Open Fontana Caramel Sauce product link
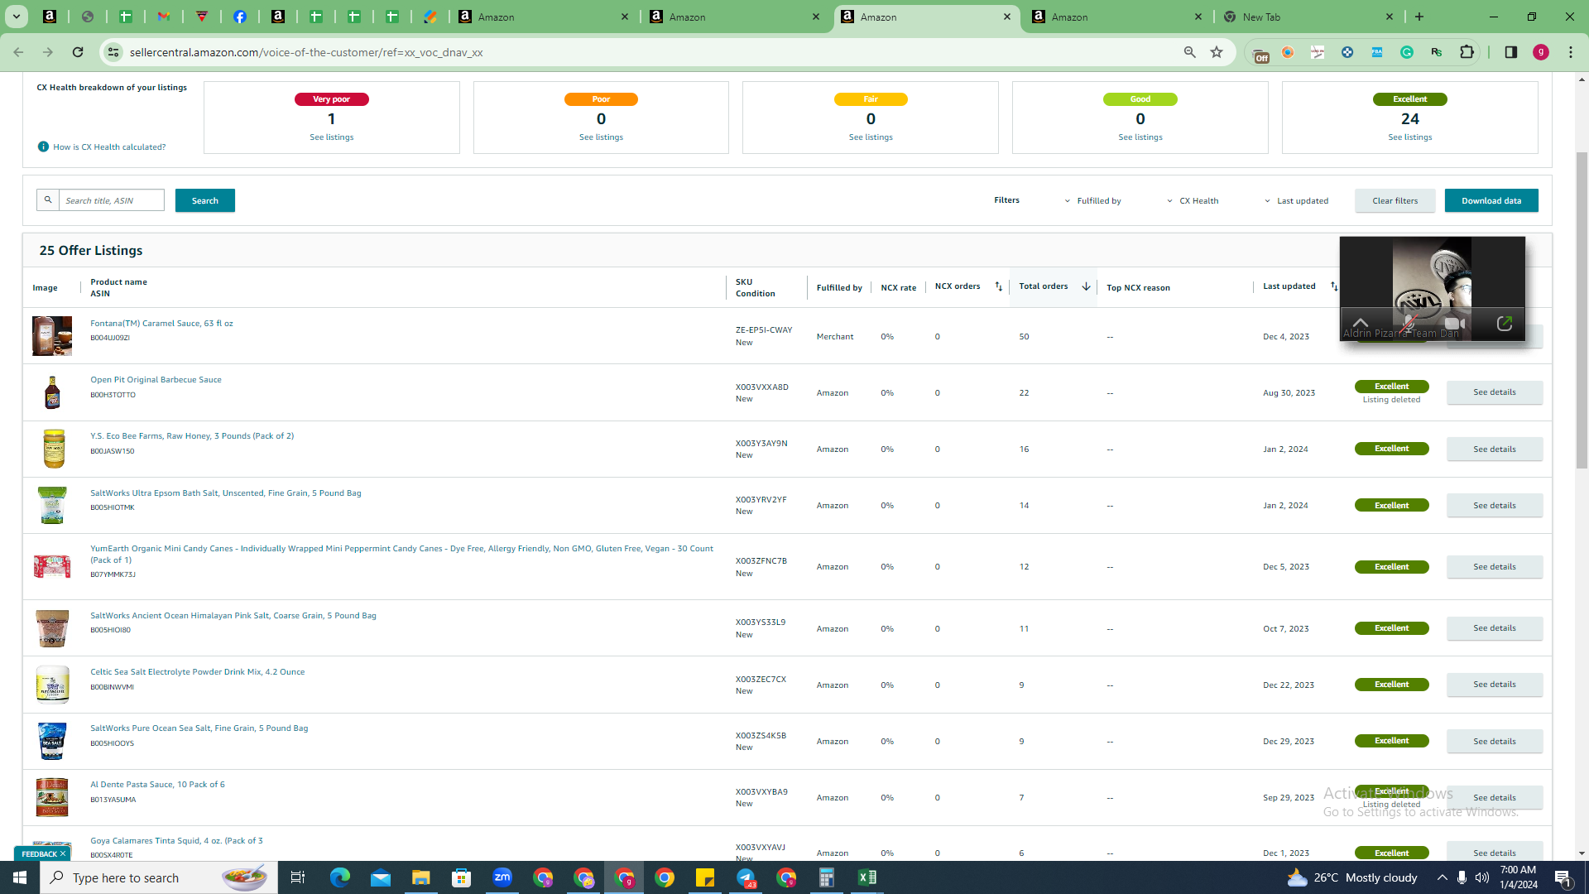This screenshot has width=1589, height=894. click(x=161, y=324)
